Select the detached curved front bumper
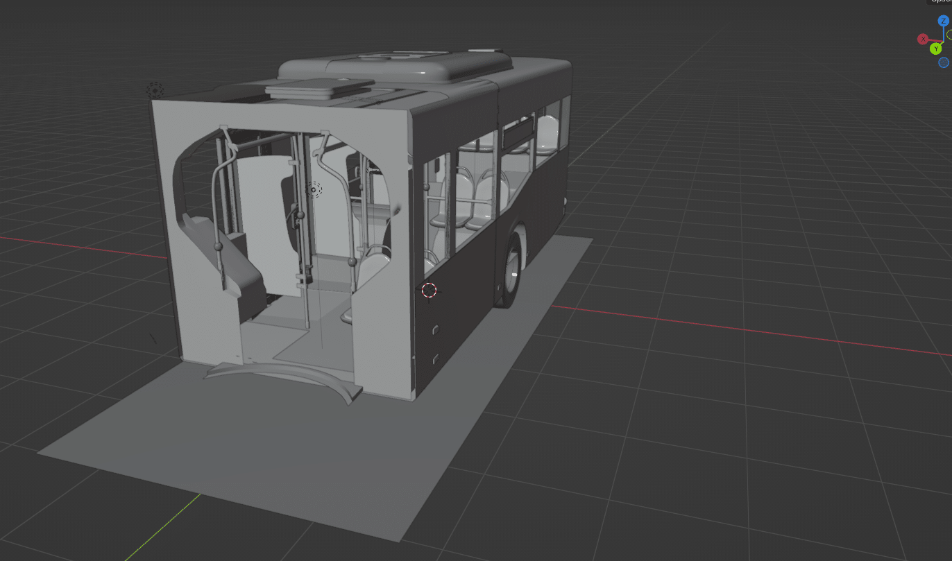This screenshot has height=561, width=952. [284, 378]
